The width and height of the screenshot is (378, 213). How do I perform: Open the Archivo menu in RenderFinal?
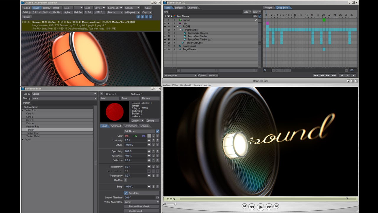tap(167, 85)
